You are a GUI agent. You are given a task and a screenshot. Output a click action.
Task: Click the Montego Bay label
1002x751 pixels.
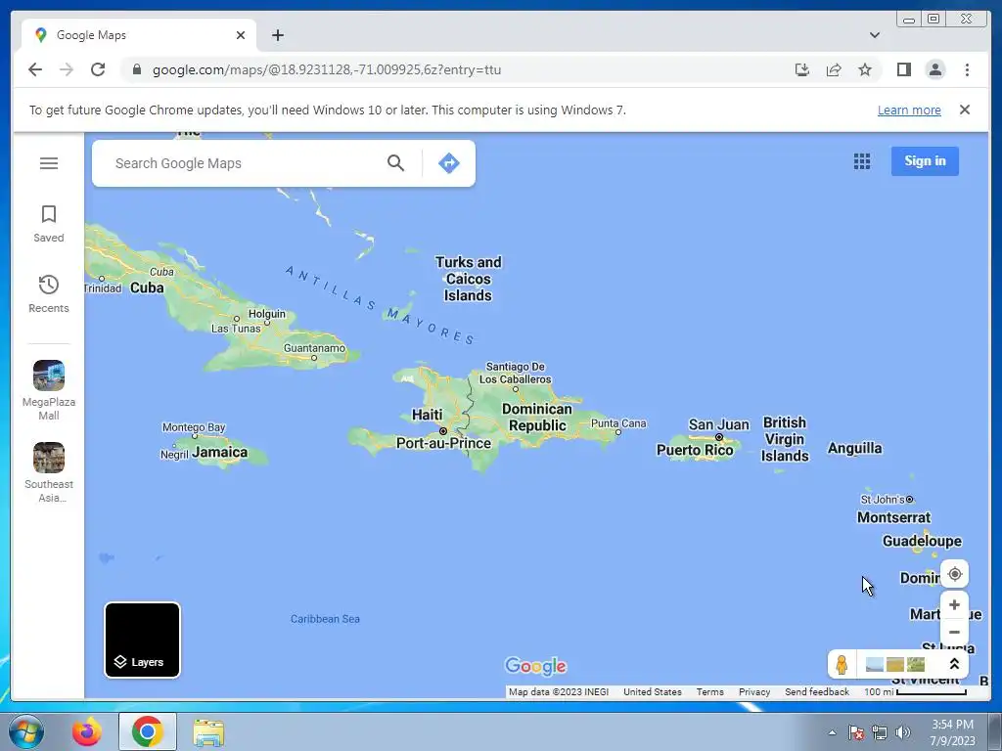click(x=194, y=427)
